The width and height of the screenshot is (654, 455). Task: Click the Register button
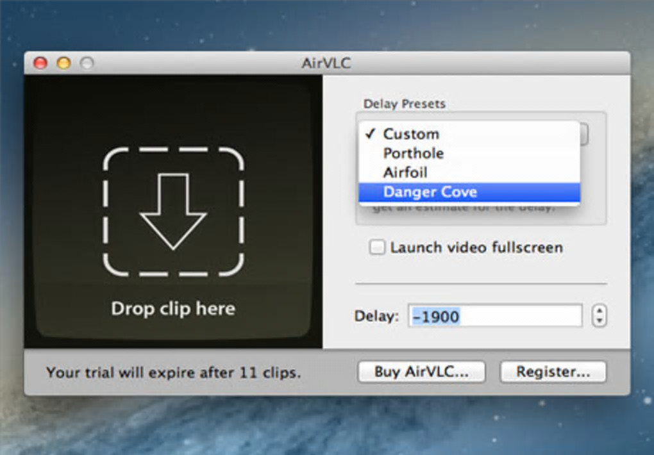tap(553, 372)
